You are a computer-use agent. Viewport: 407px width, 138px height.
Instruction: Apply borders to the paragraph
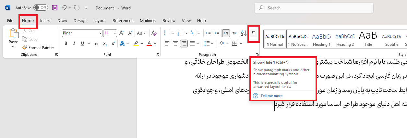coord(235,44)
